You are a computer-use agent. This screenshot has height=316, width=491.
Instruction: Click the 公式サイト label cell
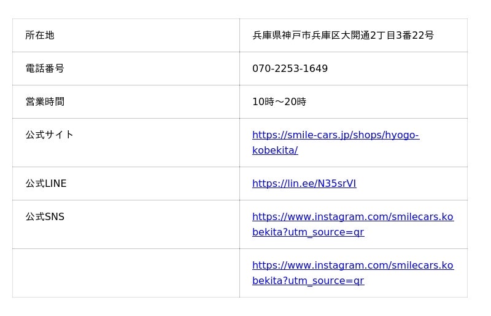pos(126,143)
